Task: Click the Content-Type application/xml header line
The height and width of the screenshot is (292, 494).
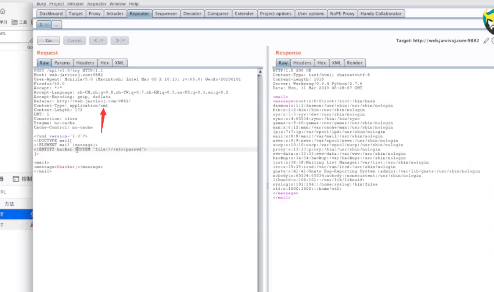Action: (x=71, y=106)
